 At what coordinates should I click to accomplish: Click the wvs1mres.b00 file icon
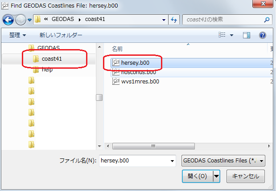coord(116,81)
